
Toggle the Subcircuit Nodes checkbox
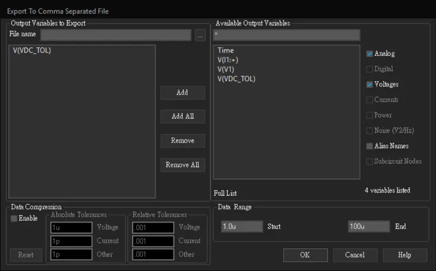tap(369, 161)
